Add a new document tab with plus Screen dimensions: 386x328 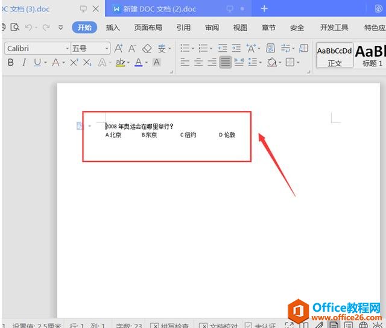coord(264,9)
